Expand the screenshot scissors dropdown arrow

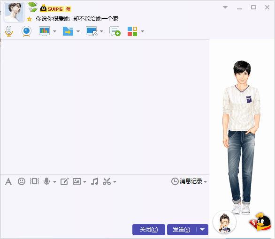click(x=115, y=182)
